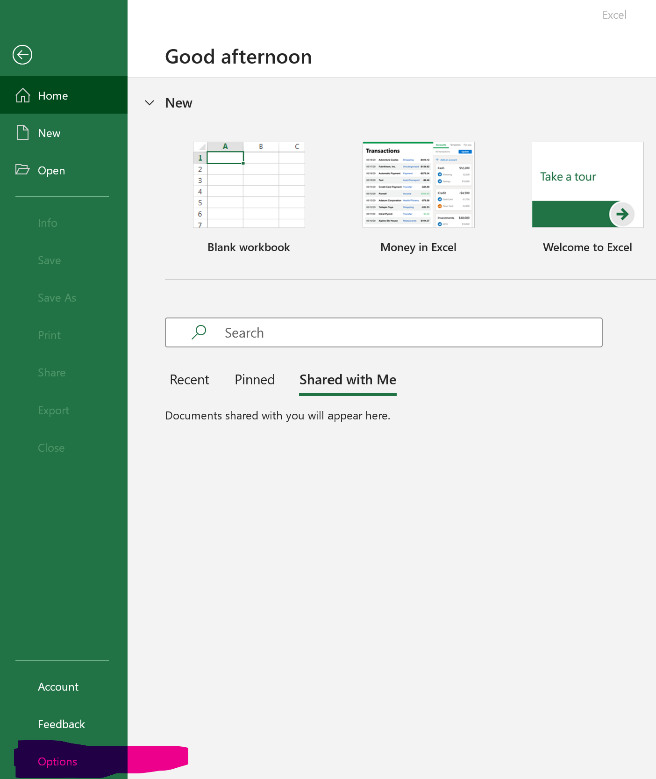Switch to the Pinned tab
This screenshot has height=779, width=656.
[x=255, y=380]
